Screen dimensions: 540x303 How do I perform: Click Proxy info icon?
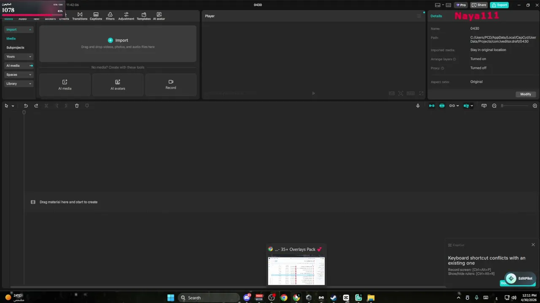tap(443, 68)
